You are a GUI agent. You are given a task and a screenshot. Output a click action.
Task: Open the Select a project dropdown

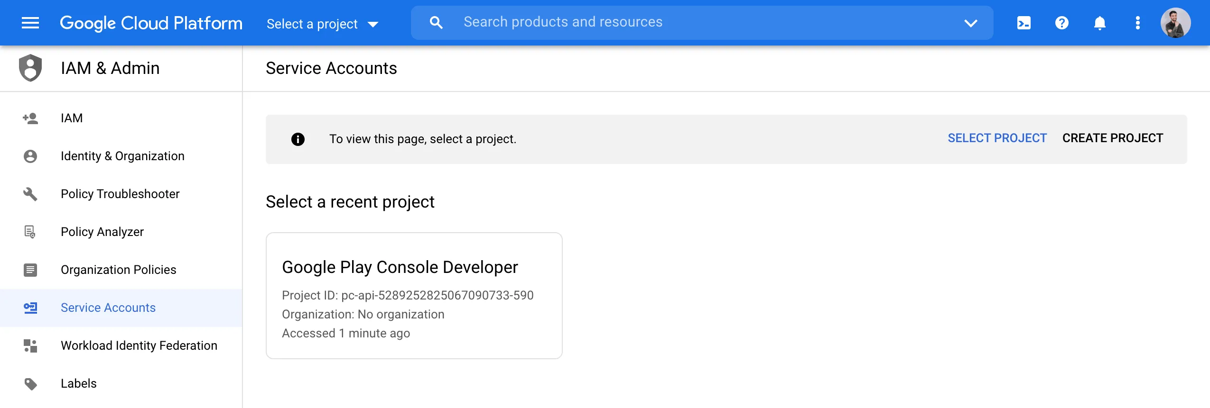tap(322, 24)
